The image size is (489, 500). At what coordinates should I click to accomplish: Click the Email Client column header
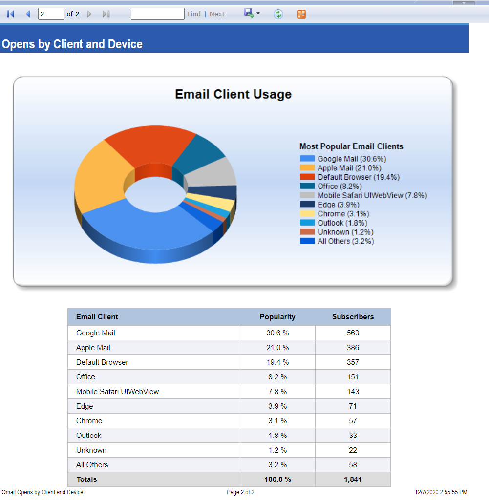coord(97,317)
